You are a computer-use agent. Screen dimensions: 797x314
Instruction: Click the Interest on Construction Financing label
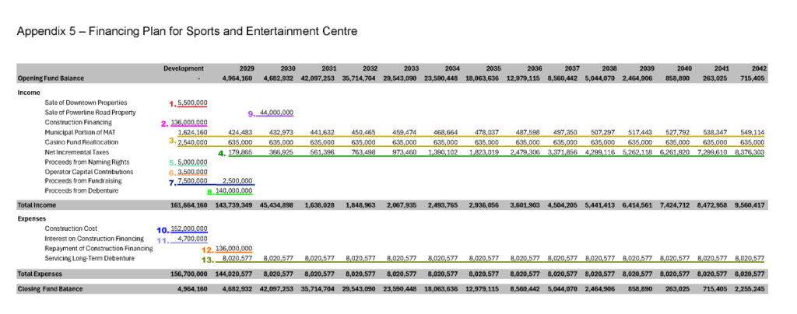[x=94, y=239]
